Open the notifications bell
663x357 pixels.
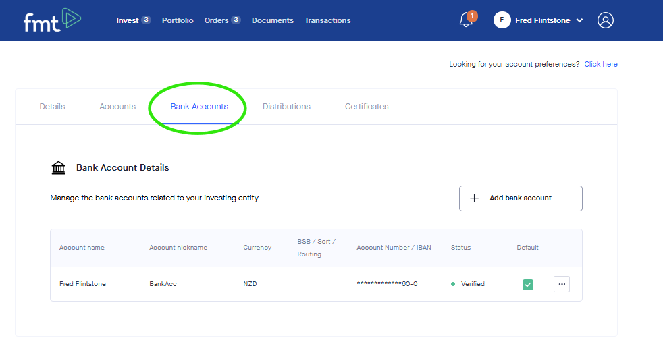coord(466,20)
